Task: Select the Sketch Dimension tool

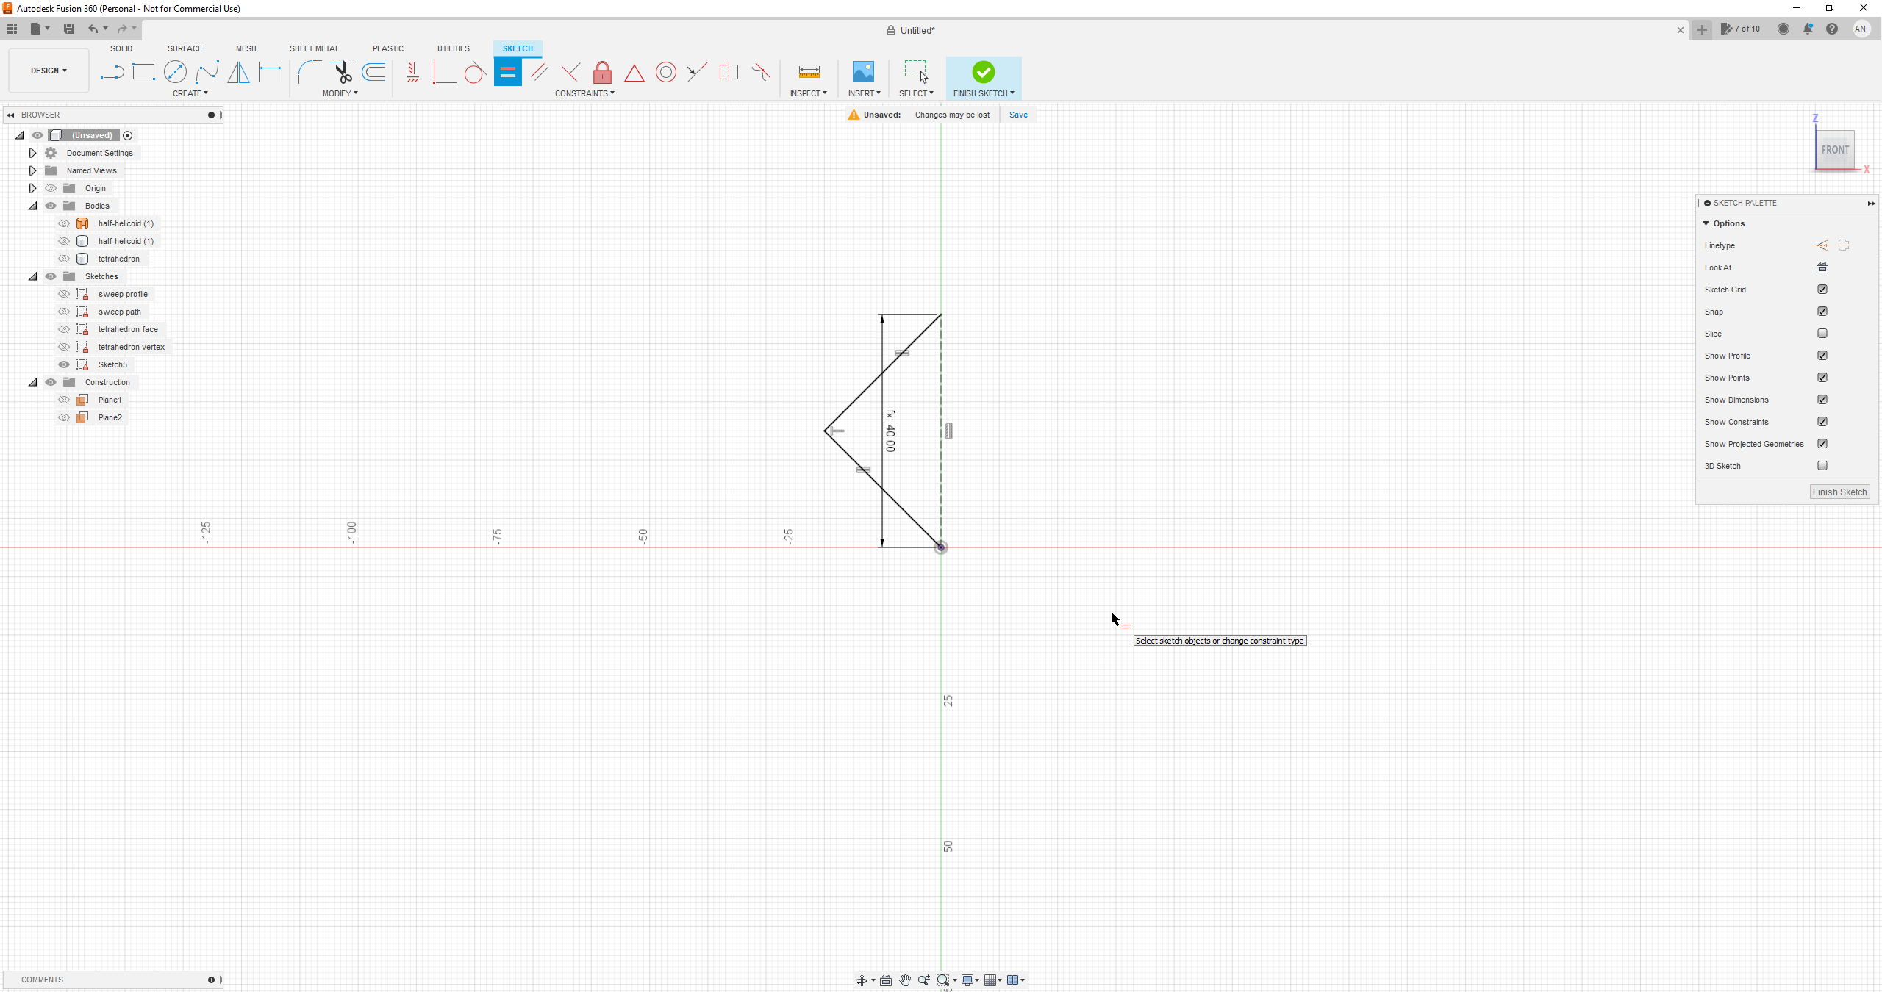Action: click(271, 72)
